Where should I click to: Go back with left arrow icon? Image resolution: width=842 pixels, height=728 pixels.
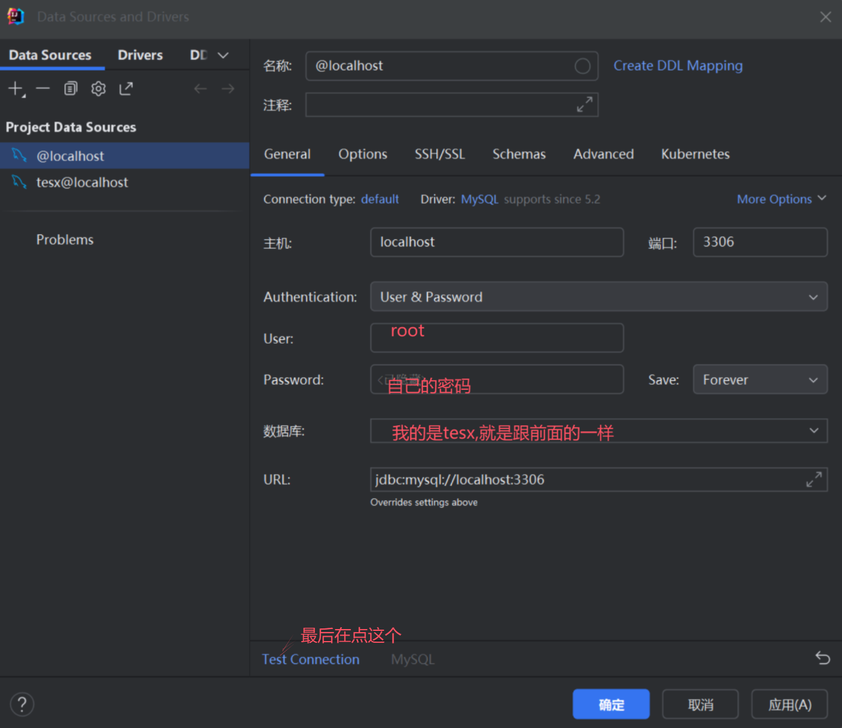[200, 89]
